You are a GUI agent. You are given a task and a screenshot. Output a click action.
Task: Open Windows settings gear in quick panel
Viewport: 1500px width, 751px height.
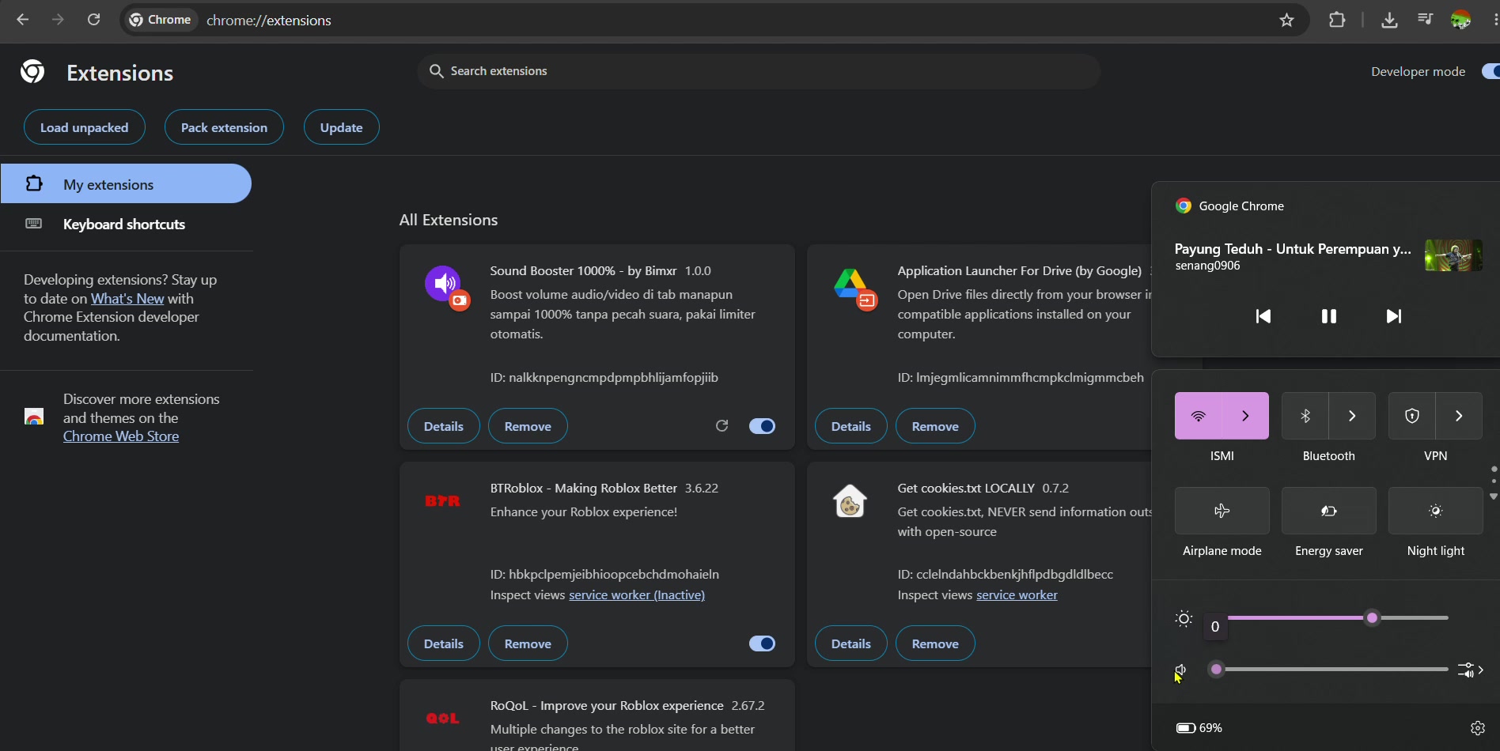pos(1477,728)
